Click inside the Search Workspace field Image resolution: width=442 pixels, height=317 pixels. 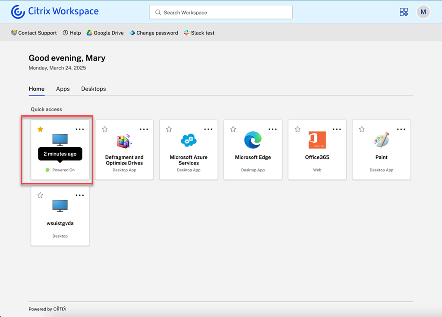coord(220,12)
